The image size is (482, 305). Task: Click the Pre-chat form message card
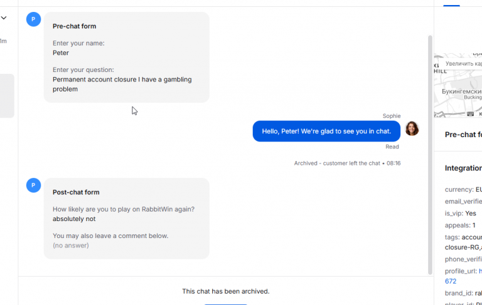coord(127,58)
